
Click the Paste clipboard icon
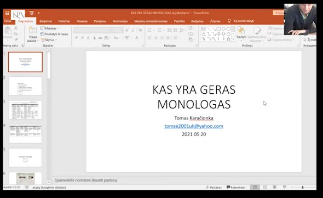pos(8,31)
